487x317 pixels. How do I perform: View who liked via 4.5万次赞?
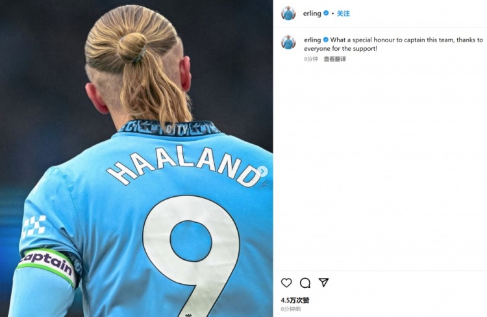[x=295, y=300]
